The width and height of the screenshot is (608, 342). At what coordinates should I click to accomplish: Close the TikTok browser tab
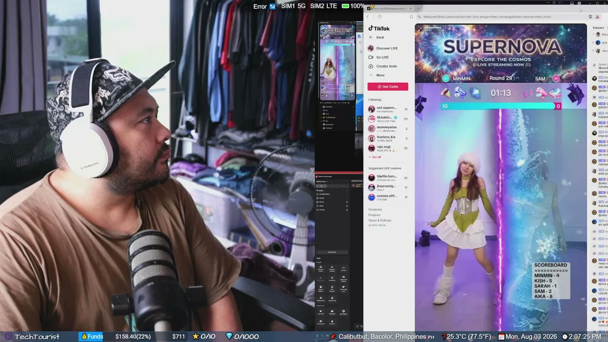[x=410, y=8]
